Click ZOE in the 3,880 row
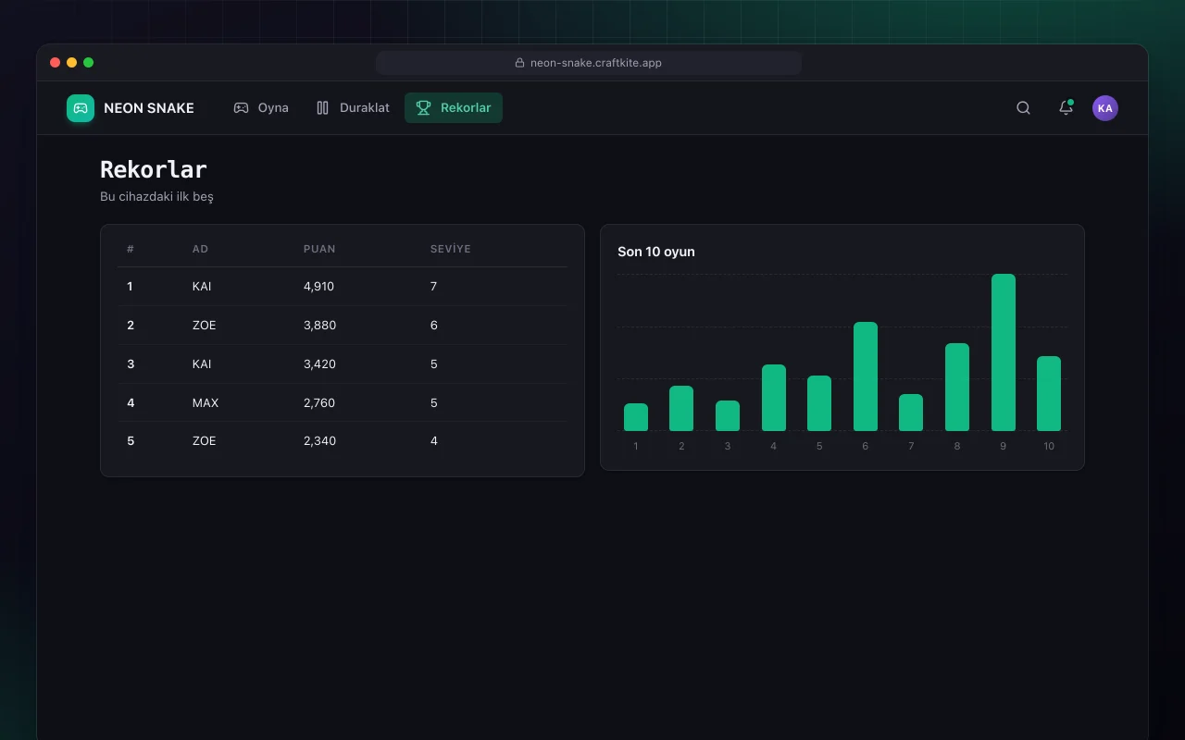This screenshot has height=740, width=1185. [x=204, y=326]
